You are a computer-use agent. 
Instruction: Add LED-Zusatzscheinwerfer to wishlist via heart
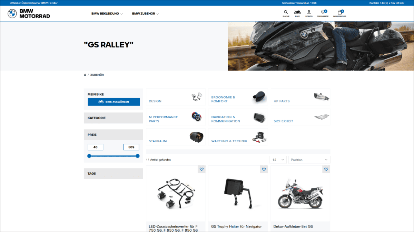point(201,169)
